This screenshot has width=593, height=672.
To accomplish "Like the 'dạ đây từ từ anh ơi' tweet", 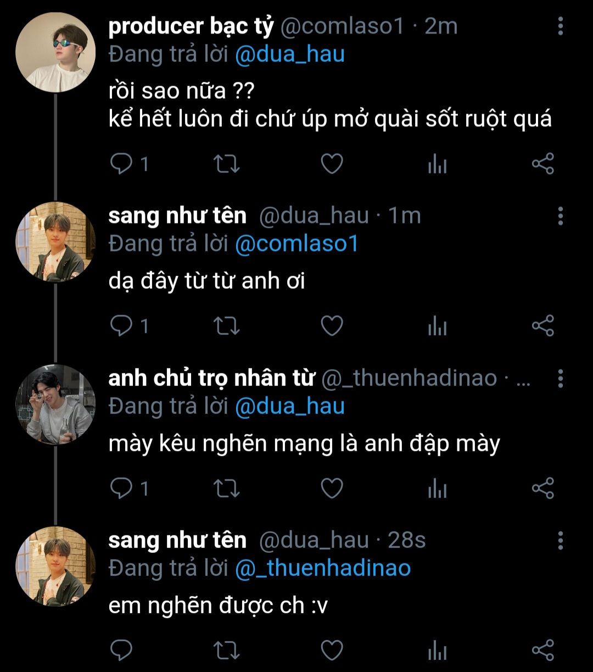I will 332,326.
